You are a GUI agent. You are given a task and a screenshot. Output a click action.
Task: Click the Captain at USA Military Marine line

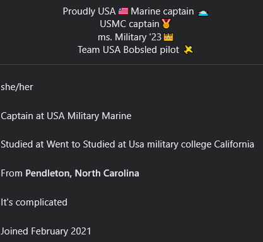66,116
